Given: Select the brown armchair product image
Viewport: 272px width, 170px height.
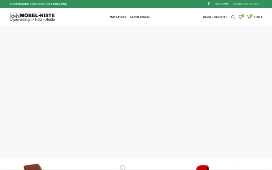Looking at the screenshot, I should pyautogui.click(x=33, y=167).
